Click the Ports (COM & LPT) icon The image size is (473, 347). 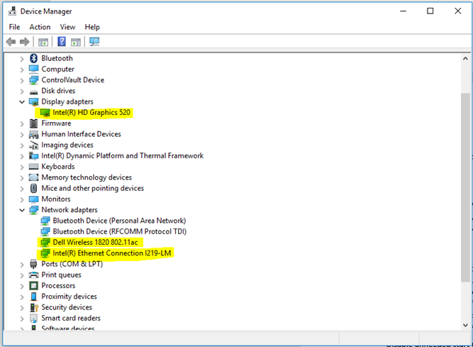[x=33, y=264]
